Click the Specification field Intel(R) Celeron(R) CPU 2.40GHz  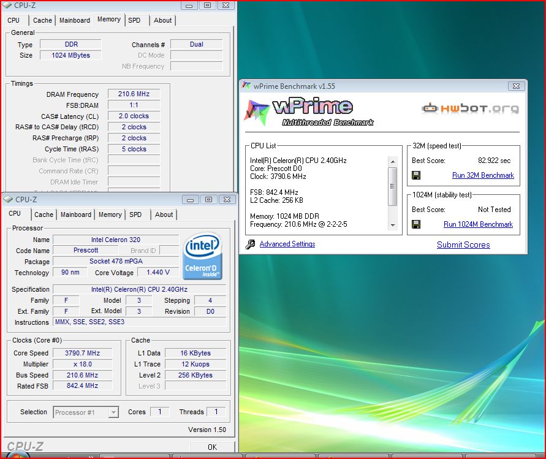click(139, 289)
